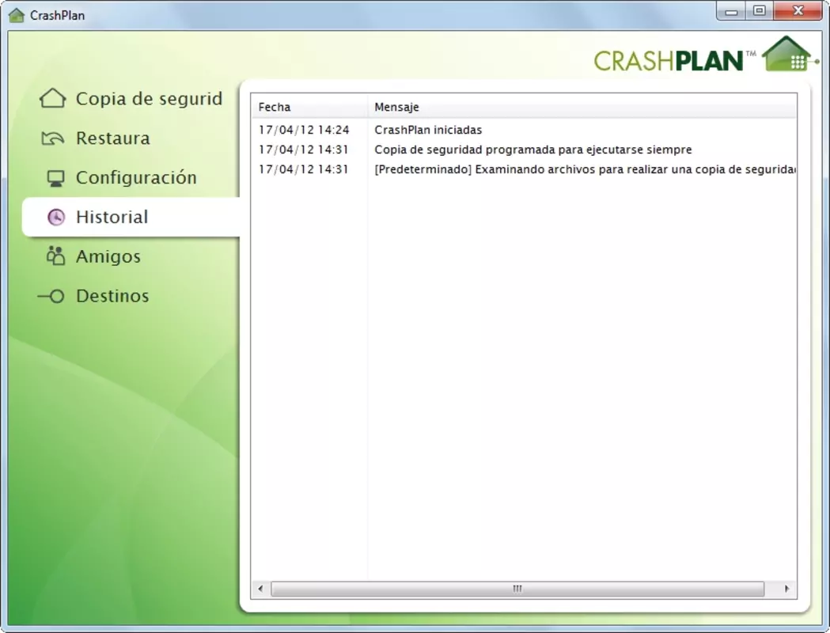Click the horizontal scrollbar thumb
830x633 pixels.
[x=517, y=589]
